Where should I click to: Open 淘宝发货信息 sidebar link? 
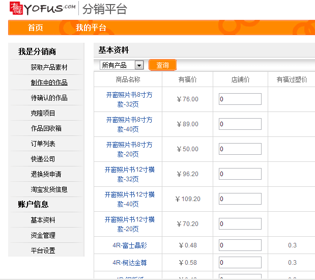coord(49,189)
